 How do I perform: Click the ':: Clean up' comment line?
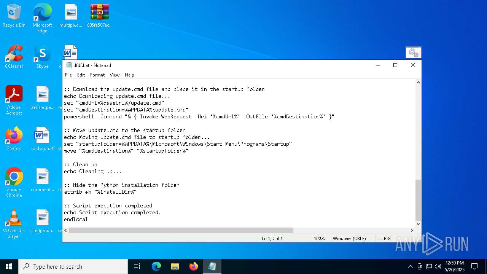click(80, 164)
